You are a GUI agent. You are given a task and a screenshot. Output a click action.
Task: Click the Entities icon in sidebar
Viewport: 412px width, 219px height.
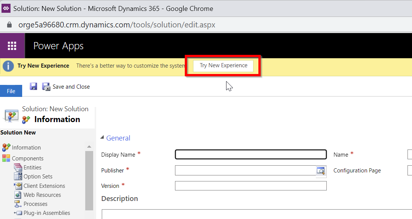[18, 168]
